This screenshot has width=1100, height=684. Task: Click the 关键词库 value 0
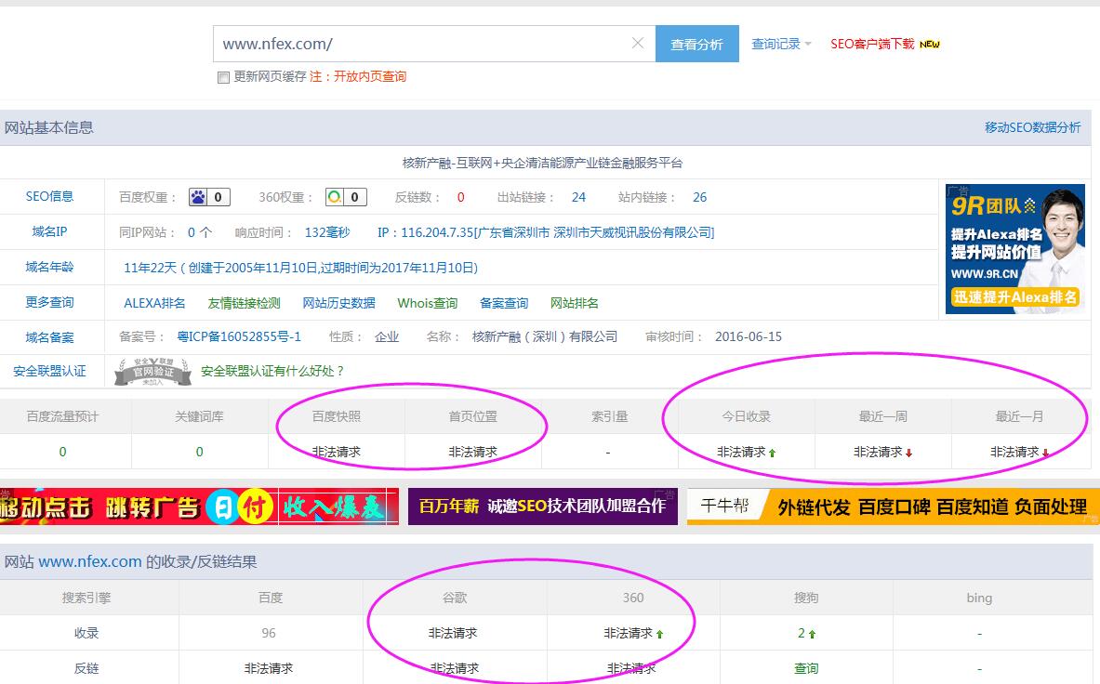[x=199, y=452]
